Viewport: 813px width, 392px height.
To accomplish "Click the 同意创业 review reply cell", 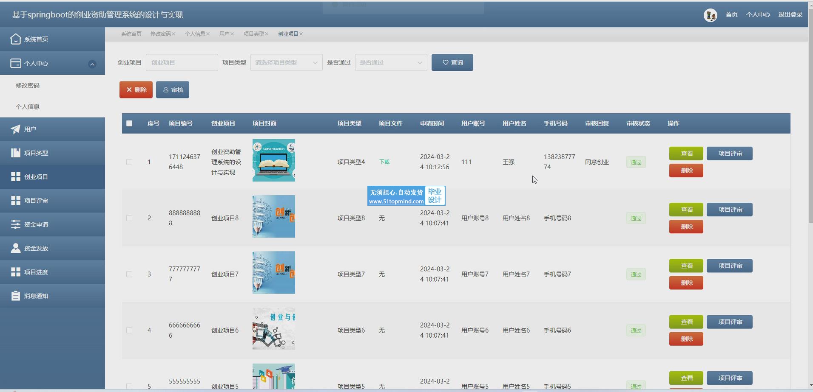I will [597, 162].
